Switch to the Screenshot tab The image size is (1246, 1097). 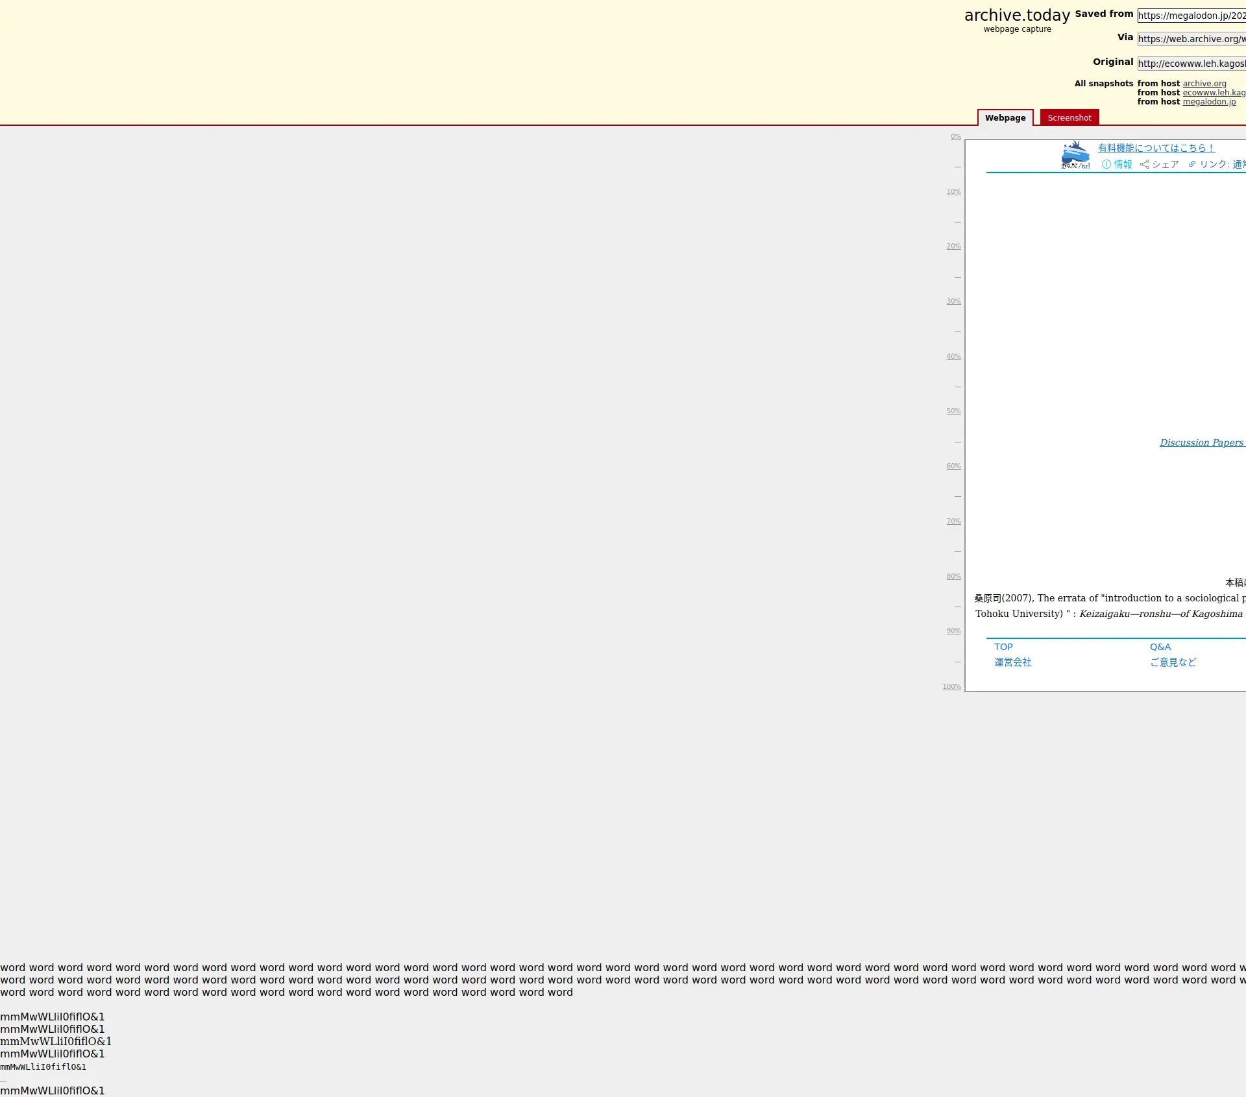coord(1069,118)
